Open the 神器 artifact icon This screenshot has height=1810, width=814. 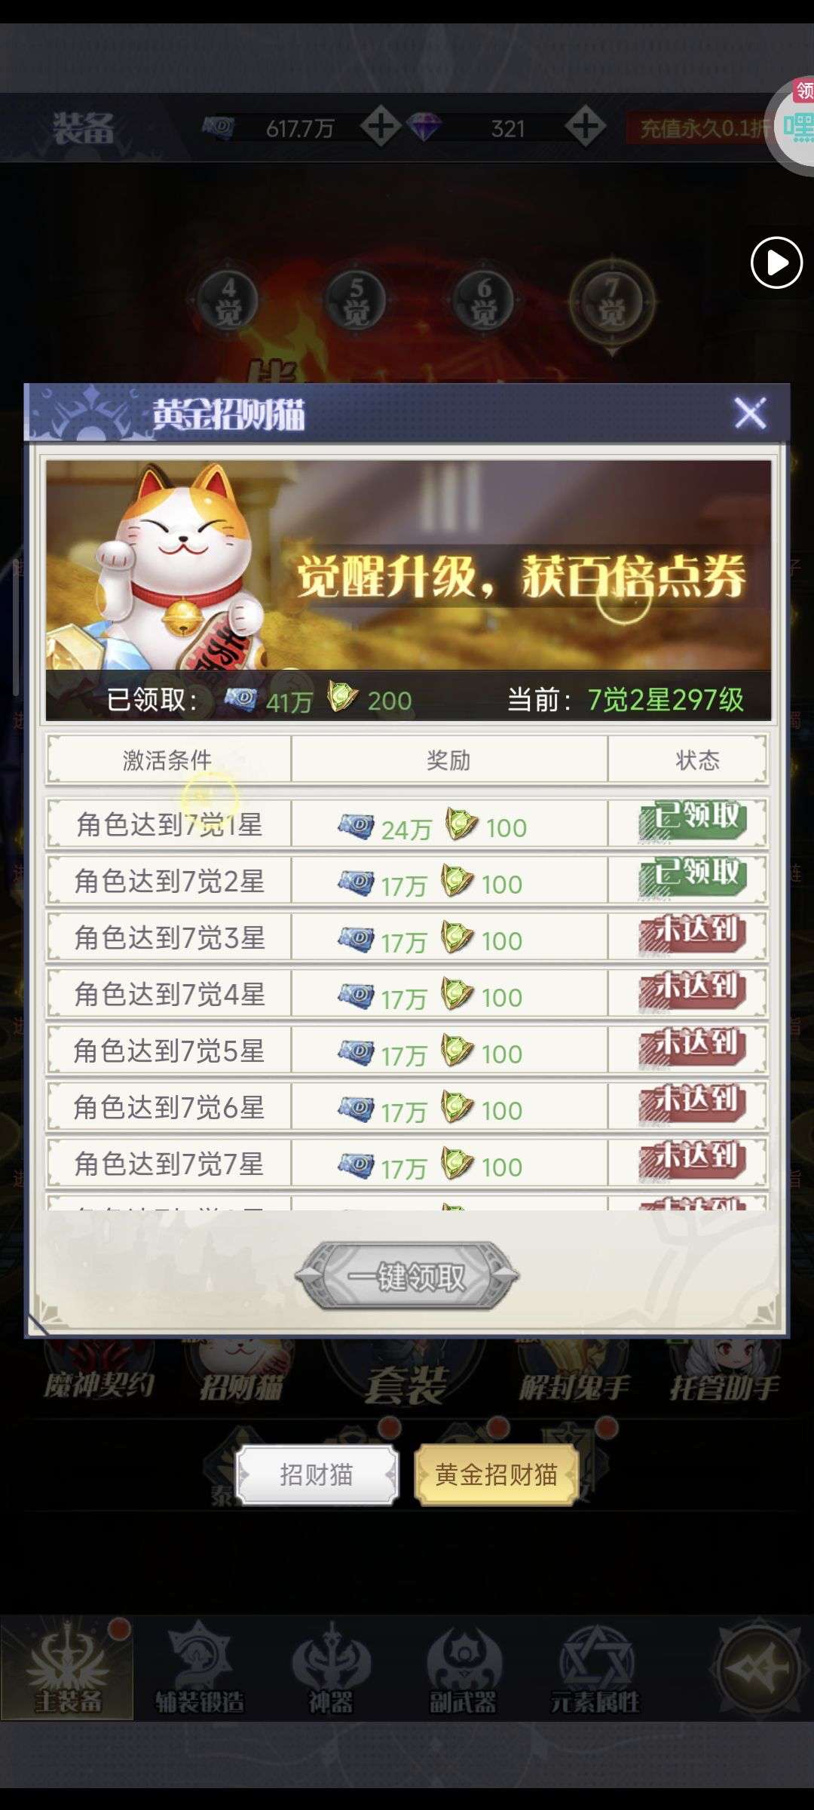click(x=331, y=1667)
